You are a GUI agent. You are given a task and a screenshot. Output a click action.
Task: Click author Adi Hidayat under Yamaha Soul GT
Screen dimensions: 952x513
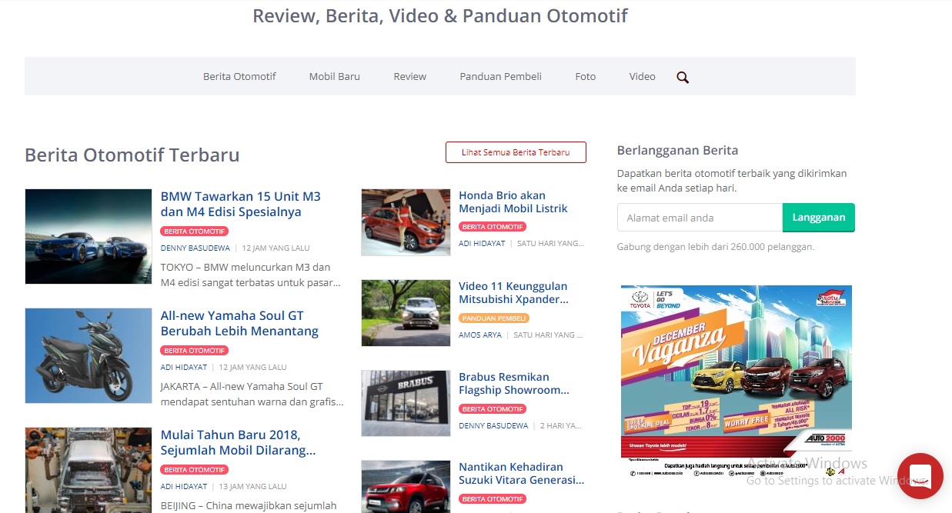tap(184, 368)
